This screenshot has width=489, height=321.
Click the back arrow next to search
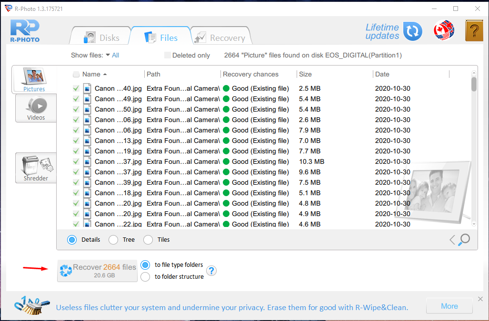pos(452,240)
